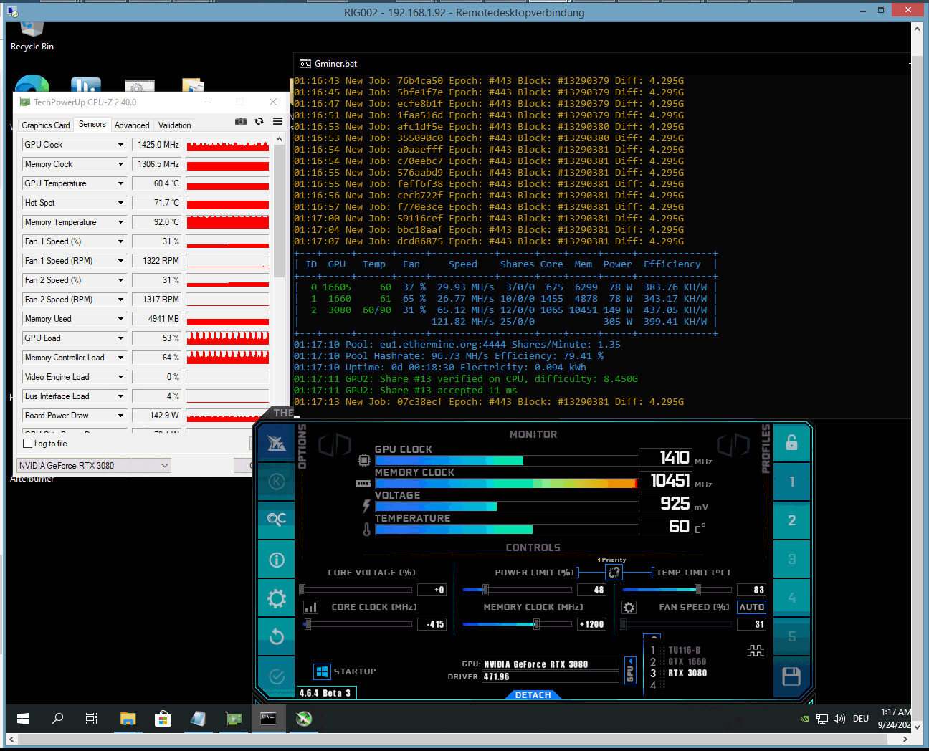Image resolution: width=929 pixels, height=751 pixels.
Task: Click the GPU-Z sensors vertical scrollbar
Action: pyautogui.click(x=280, y=211)
